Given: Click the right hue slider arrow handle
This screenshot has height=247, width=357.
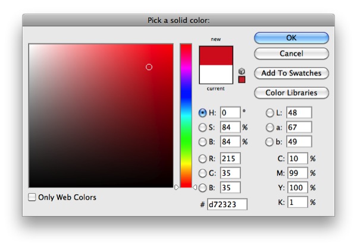Looking at the screenshot, I should 195,187.
